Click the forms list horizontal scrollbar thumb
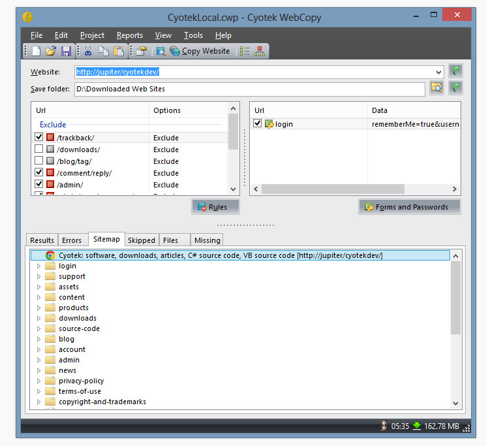The width and height of the screenshot is (486, 446). pyautogui.click(x=333, y=189)
